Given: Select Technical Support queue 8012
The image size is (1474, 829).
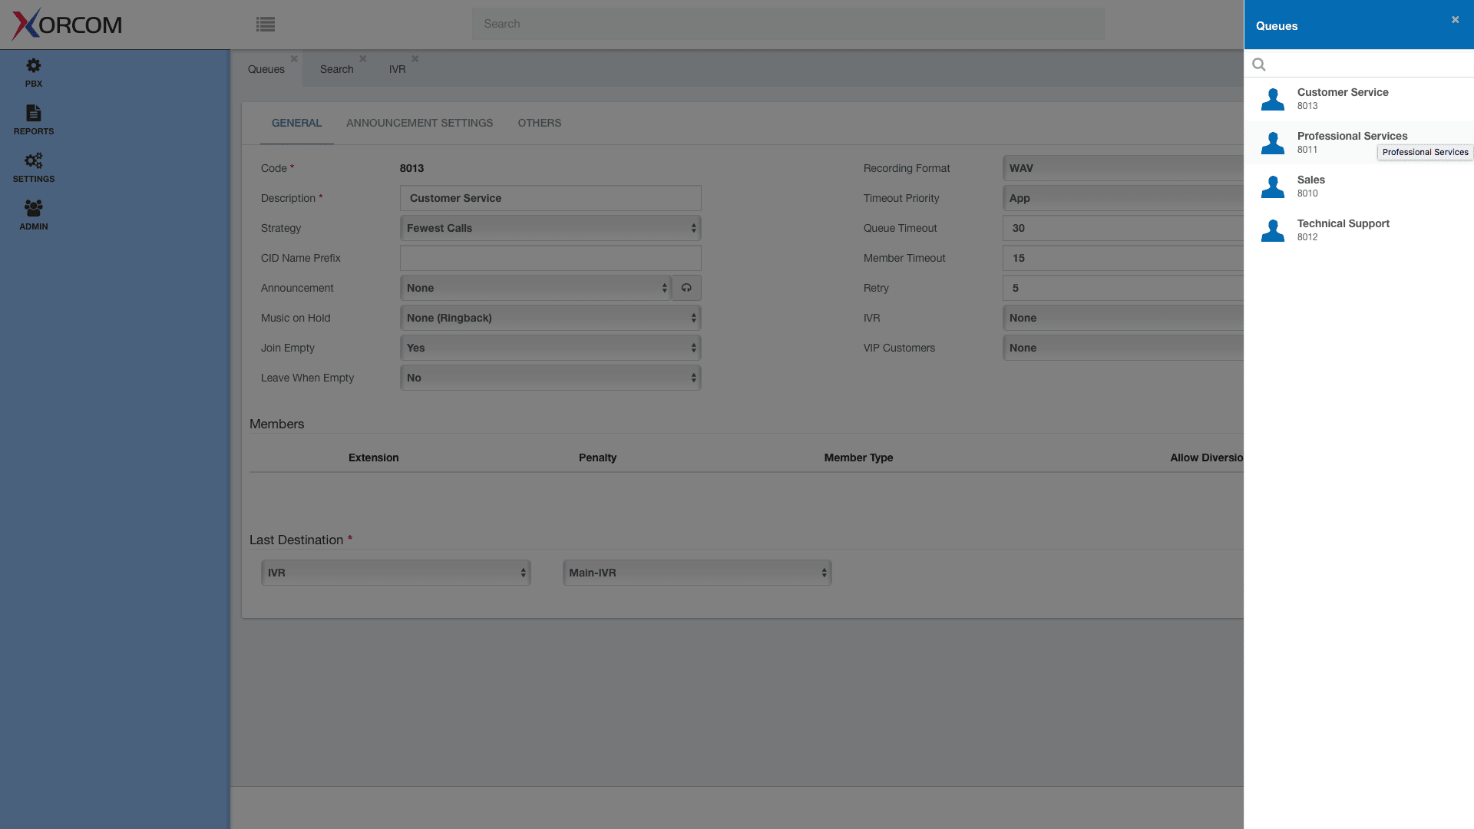Looking at the screenshot, I should (1359, 230).
